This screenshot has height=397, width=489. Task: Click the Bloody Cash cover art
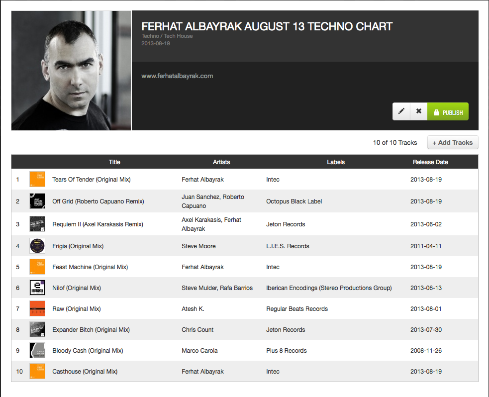[37, 350]
